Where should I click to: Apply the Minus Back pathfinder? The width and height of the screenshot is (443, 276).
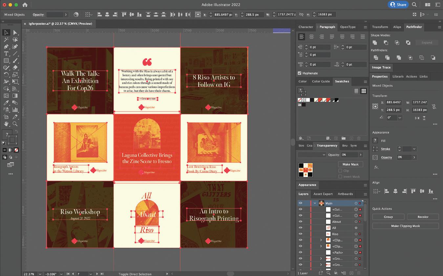point(433,57)
